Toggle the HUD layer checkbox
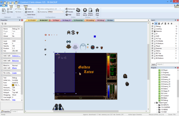 coord(152,36)
